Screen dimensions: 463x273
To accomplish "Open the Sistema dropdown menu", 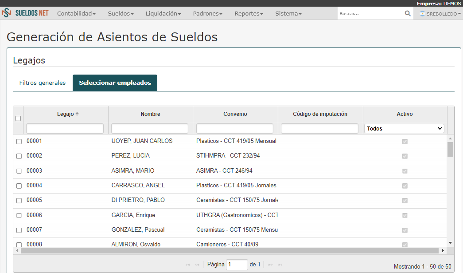I will coord(288,14).
